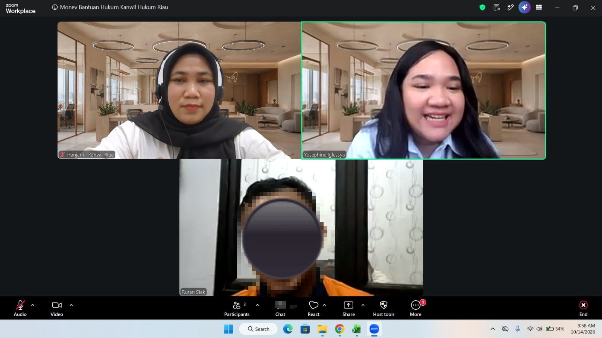Expand audio options arrow next to Audio
This screenshot has height=338, width=602.
click(33, 305)
